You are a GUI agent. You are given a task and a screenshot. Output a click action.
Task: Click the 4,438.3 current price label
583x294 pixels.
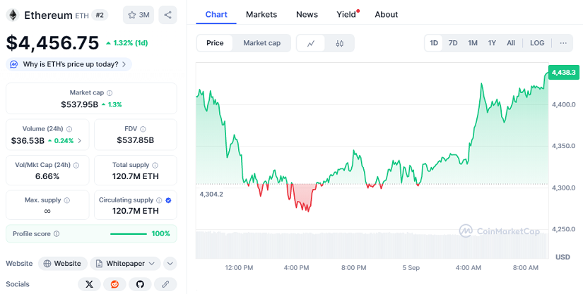click(564, 73)
